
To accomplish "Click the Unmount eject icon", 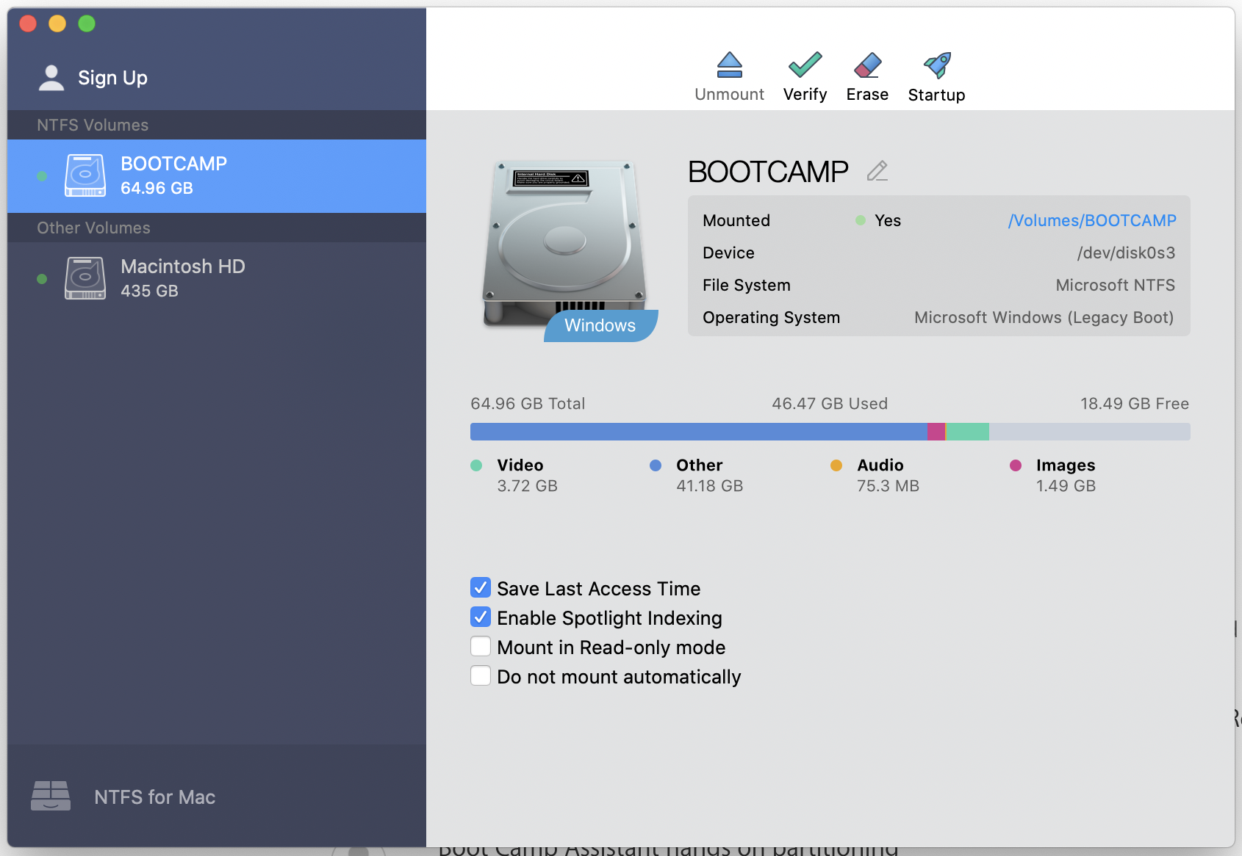I will click(729, 65).
